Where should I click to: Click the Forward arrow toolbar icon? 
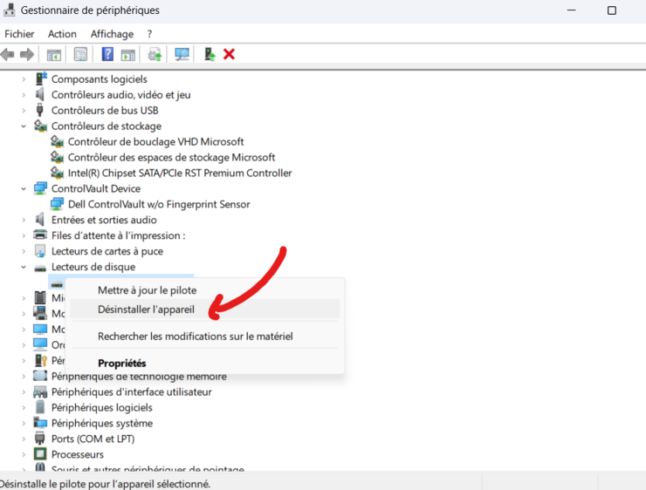point(27,54)
